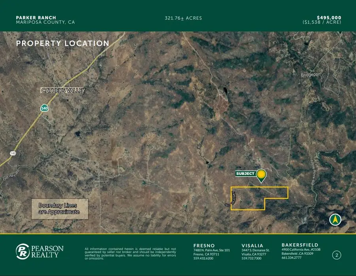Screen dimensions: 356x276
Task: Expand the $495,000 price details
Action: coord(329,17)
